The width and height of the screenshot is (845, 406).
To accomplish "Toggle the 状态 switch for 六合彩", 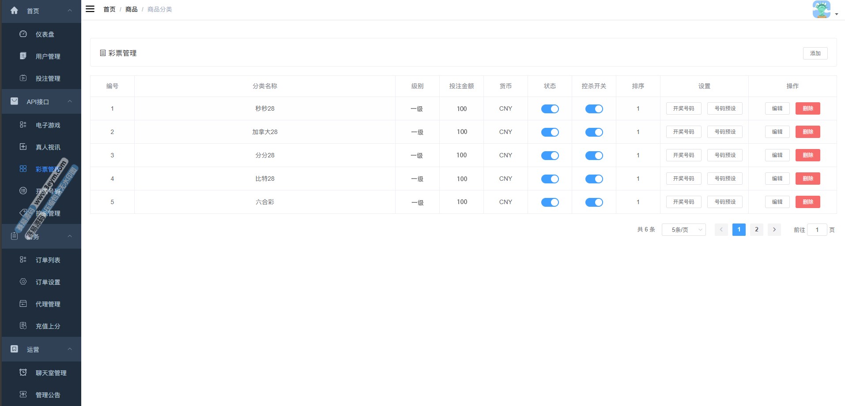I will click(550, 202).
